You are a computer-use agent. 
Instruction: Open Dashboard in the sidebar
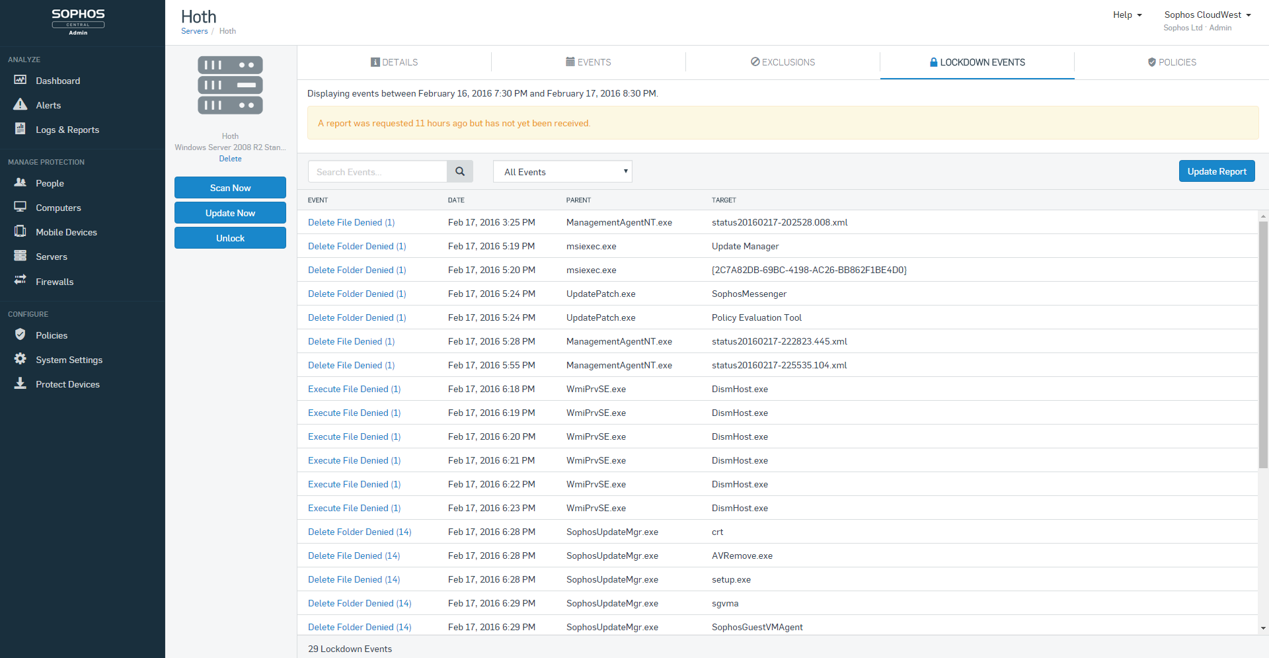58,81
